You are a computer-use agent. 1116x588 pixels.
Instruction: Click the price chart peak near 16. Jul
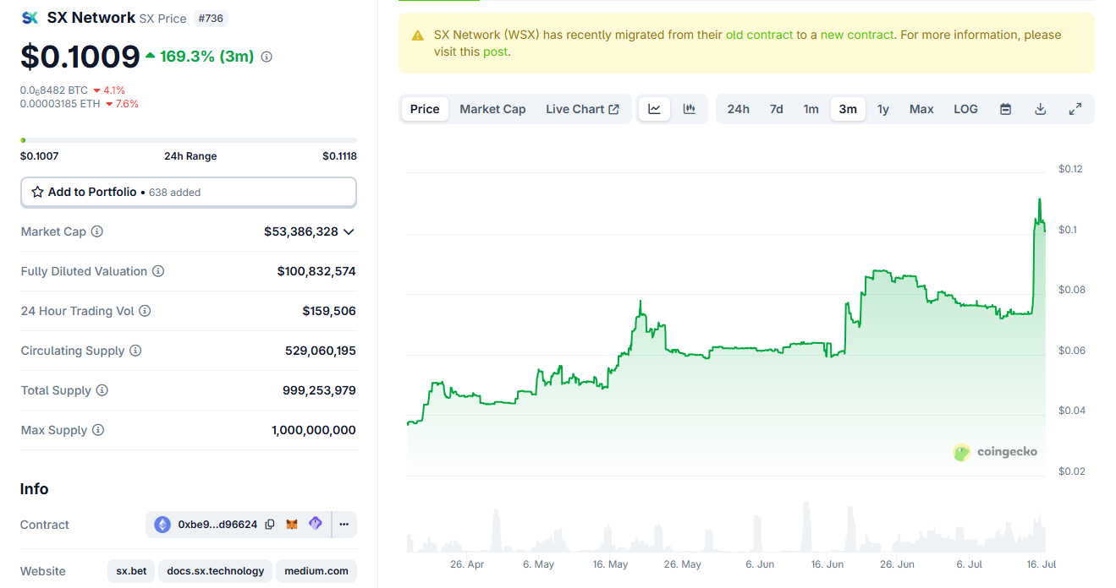pyautogui.click(x=1040, y=201)
